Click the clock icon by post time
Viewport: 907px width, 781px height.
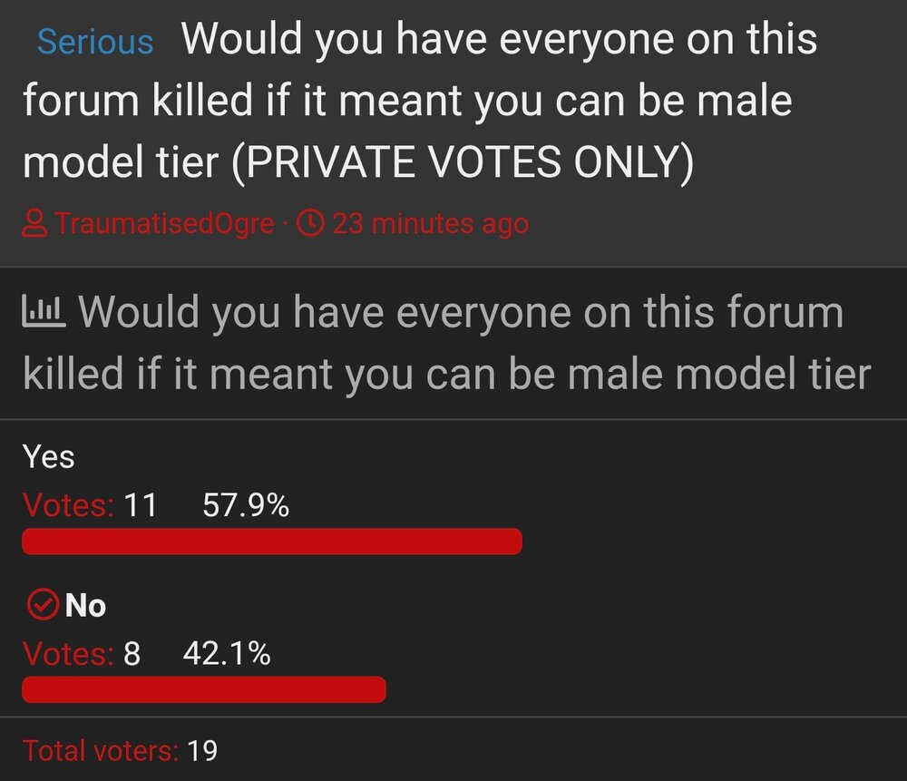[310, 223]
